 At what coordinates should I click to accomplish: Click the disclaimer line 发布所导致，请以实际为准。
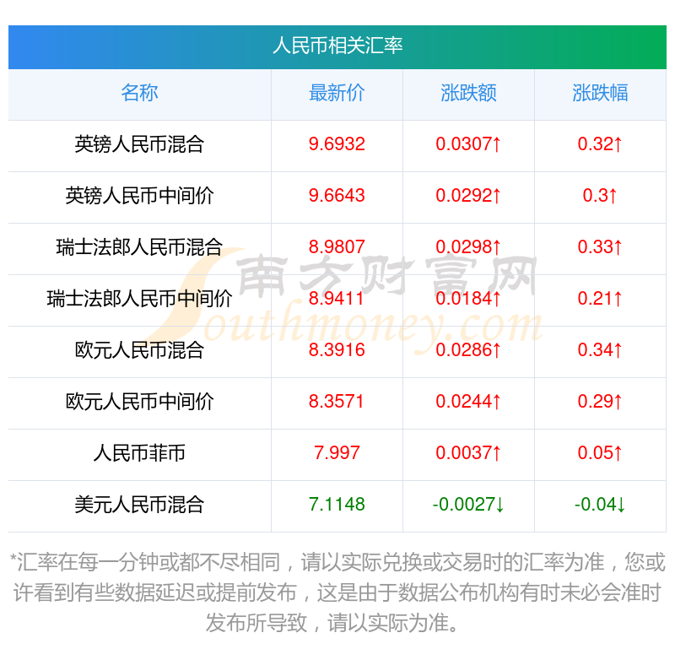332,623
